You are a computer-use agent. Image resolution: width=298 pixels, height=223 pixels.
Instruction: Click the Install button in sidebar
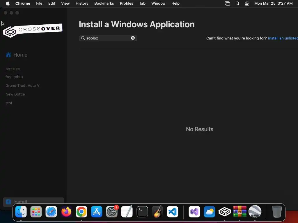click(x=33, y=202)
